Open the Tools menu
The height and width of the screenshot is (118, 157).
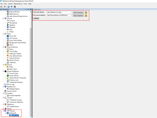click(x=25, y=4)
